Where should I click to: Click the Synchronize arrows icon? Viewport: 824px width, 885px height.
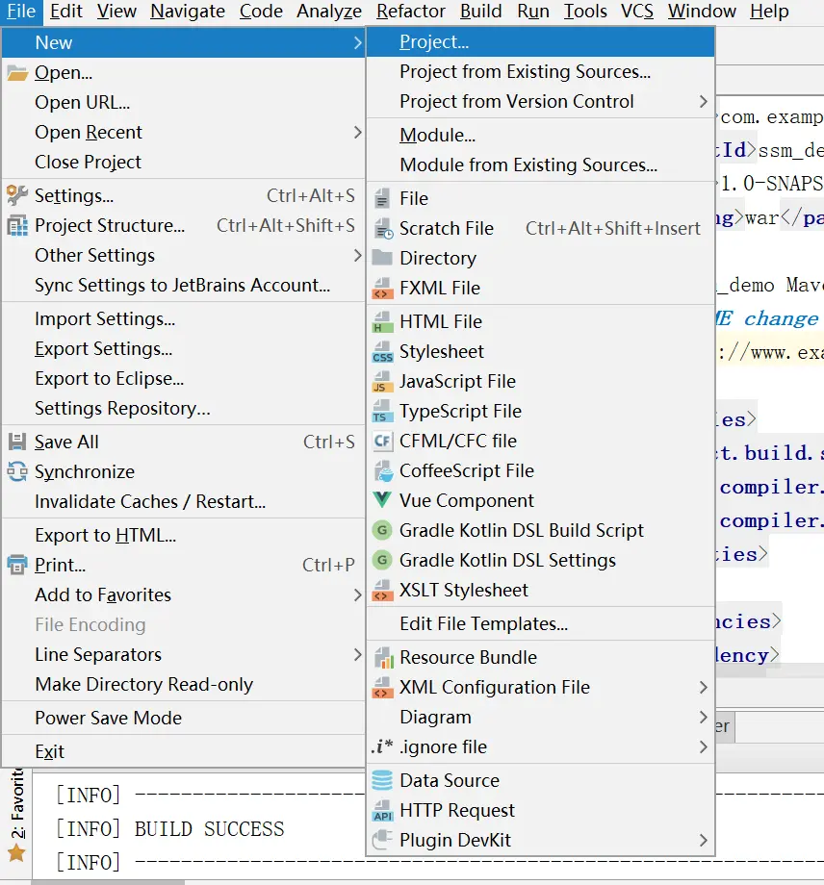tap(17, 471)
